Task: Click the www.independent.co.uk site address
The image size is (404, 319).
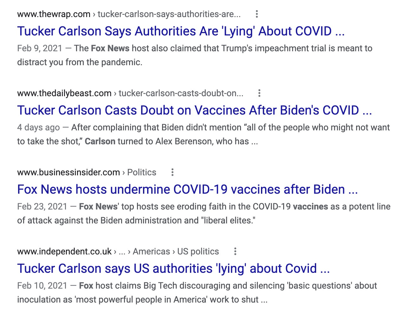Action: 64,251
